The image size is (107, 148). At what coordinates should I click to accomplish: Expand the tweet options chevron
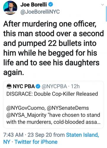tap(103, 4)
